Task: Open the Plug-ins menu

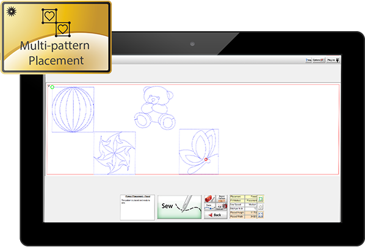Action: click(333, 60)
